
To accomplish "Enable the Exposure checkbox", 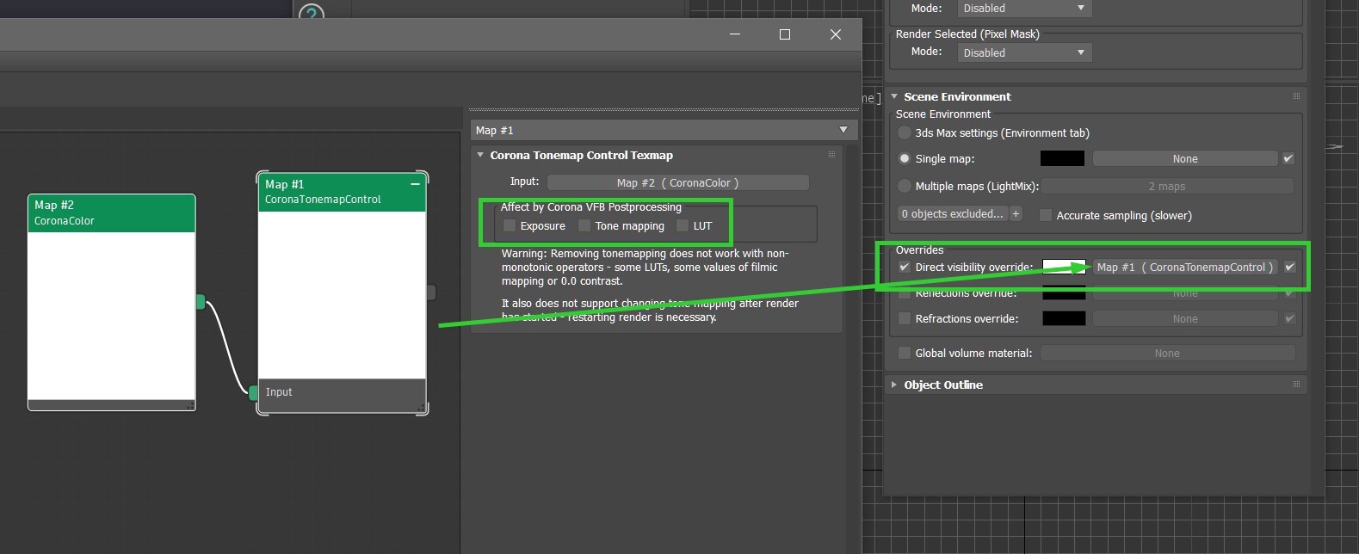I will tap(510, 226).
